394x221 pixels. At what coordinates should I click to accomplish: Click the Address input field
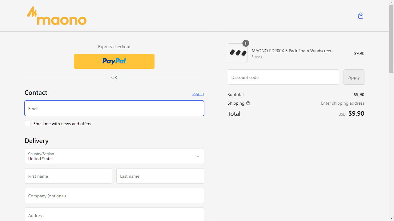click(x=114, y=215)
